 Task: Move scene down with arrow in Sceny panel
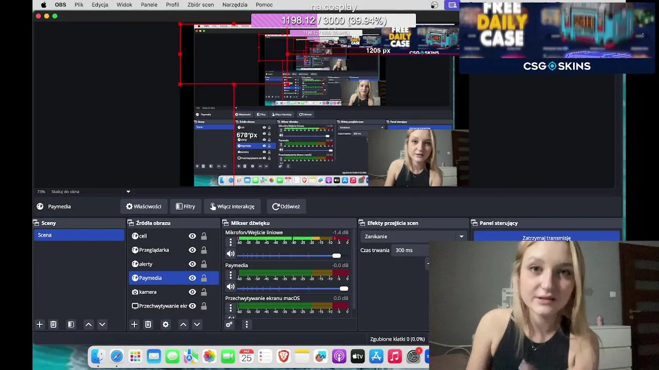pyautogui.click(x=102, y=324)
